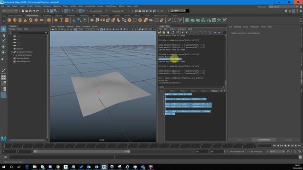The width and height of the screenshot is (303, 170).
Task: Open No Character Set dropdown
Action: coord(237,152)
